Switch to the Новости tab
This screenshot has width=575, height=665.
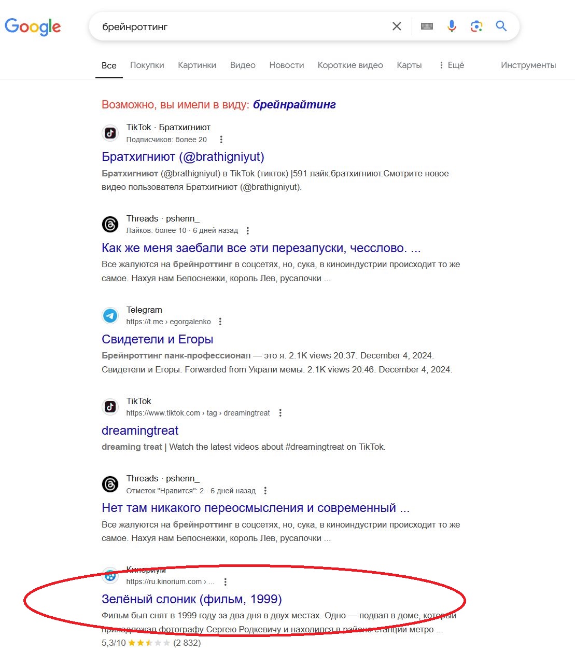pyautogui.click(x=287, y=65)
